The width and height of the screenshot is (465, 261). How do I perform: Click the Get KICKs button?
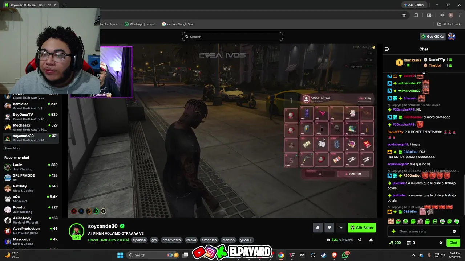point(432,36)
